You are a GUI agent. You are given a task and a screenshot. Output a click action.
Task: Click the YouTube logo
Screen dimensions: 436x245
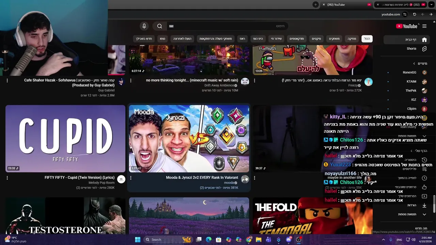point(407,26)
